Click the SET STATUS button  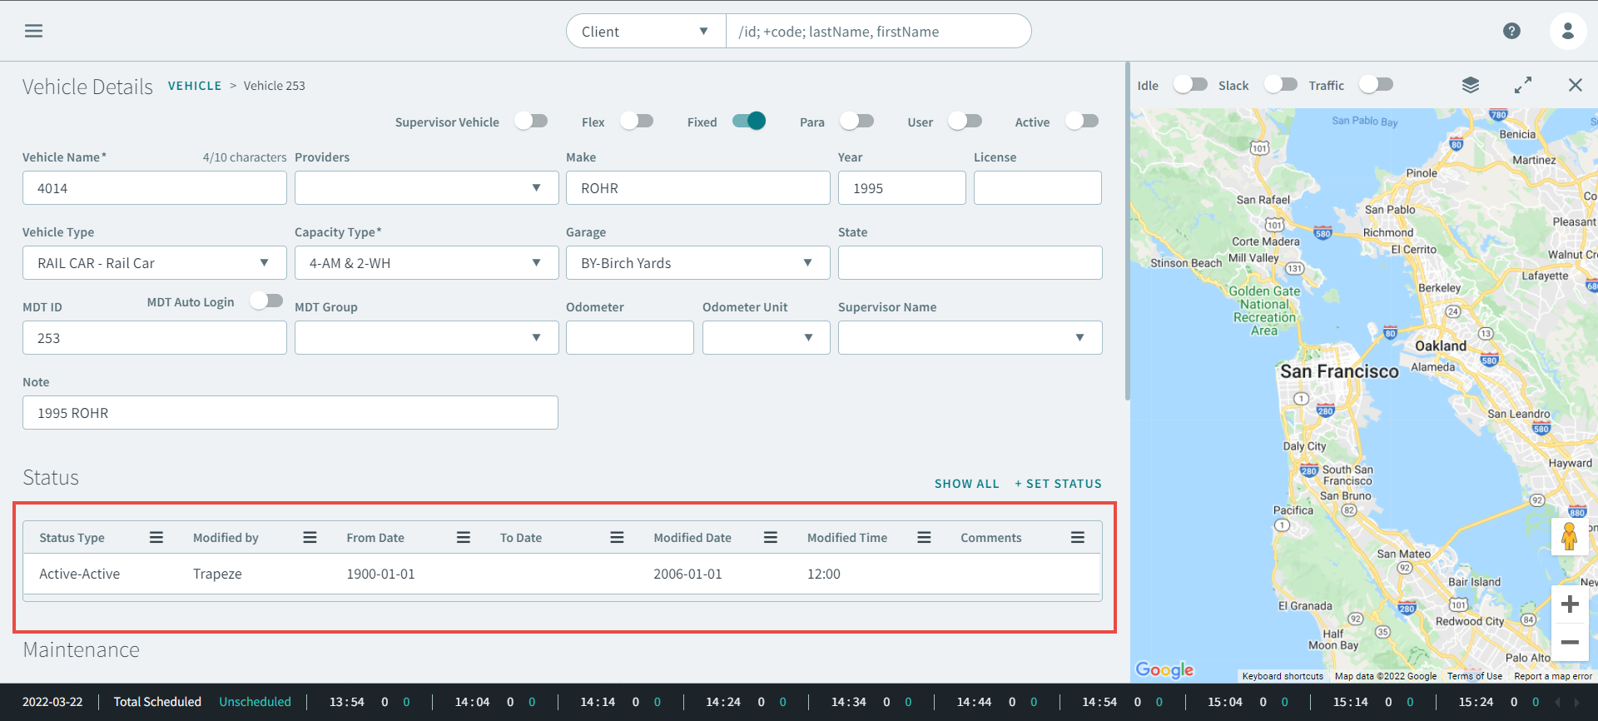(x=1058, y=484)
